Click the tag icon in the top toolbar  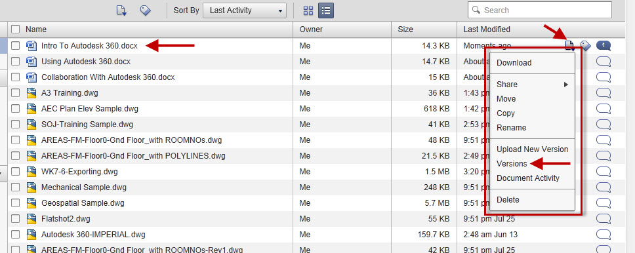point(145,10)
